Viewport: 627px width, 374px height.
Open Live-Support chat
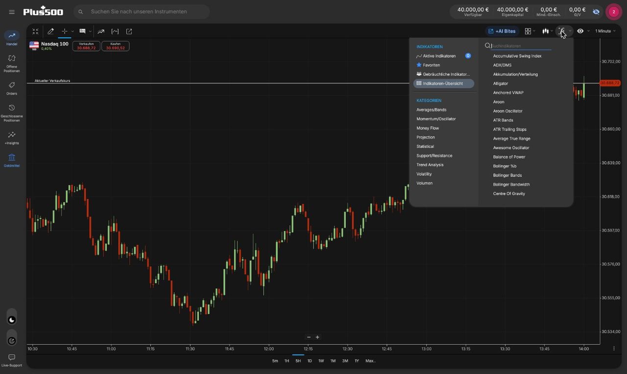(12, 360)
